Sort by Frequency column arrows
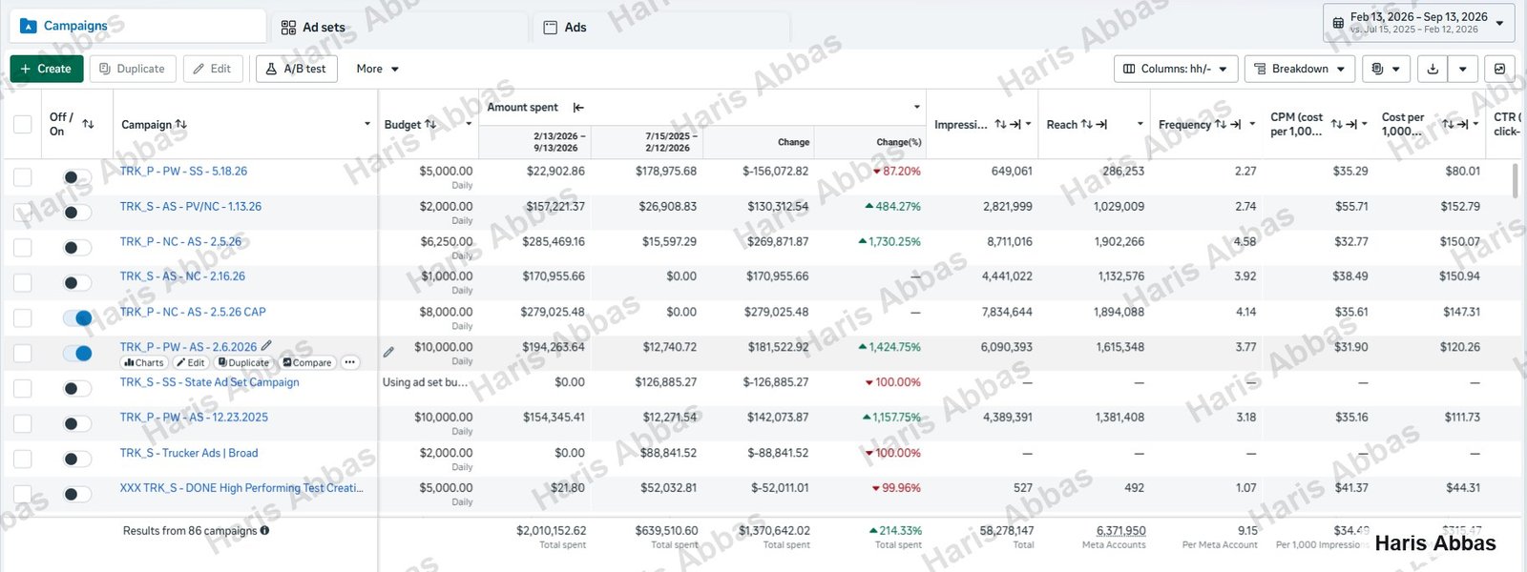The height and width of the screenshot is (572, 1527). click(1220, 124)
